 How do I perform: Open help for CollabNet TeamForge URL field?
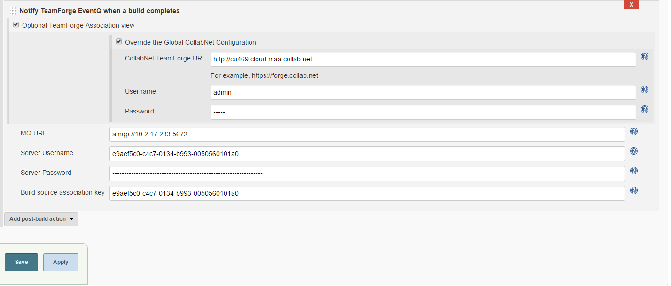(644, 57)
